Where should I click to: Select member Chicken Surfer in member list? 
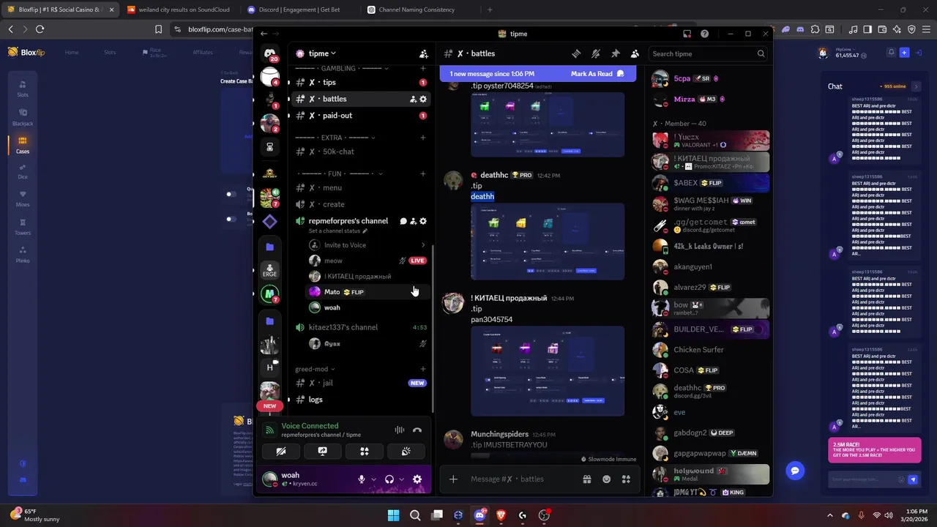pos(710,350)
